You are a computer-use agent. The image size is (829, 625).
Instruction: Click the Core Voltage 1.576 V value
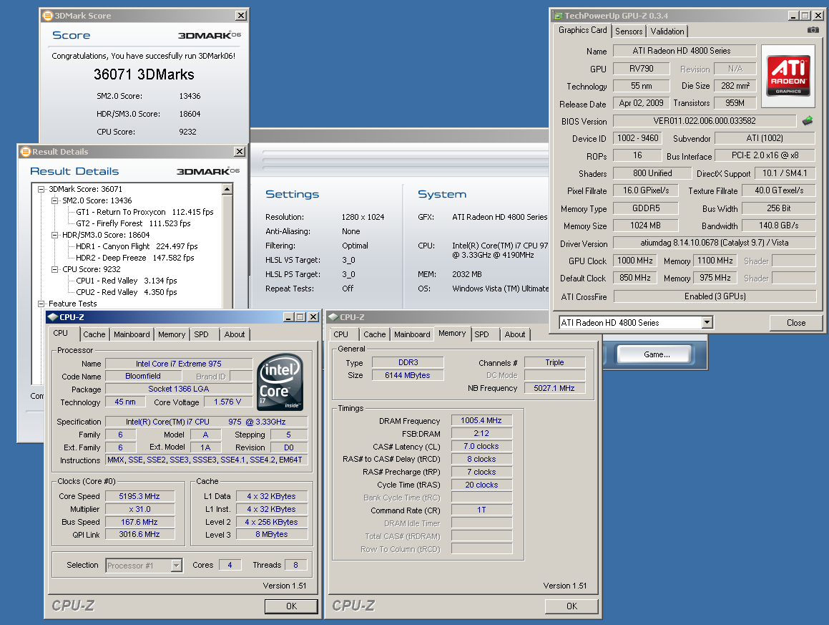[228, 402]
